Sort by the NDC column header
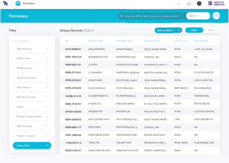Screen dimensions: 229x163 click(67, 41)
